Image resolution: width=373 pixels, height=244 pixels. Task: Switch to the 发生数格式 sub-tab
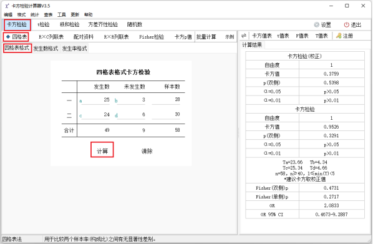pyautogui.click(x=46, y=49)
